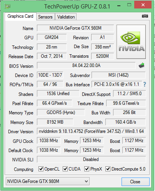The width and height of the screenshot is (155, 191).
Task: Click the Close button
Action: (135, 182)
